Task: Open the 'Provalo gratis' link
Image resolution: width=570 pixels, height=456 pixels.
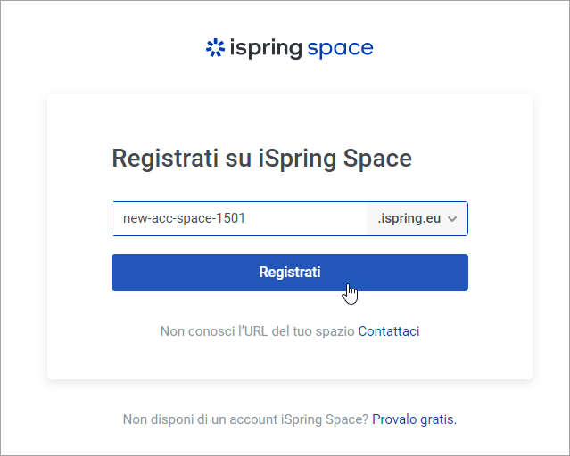Action: 413,419
